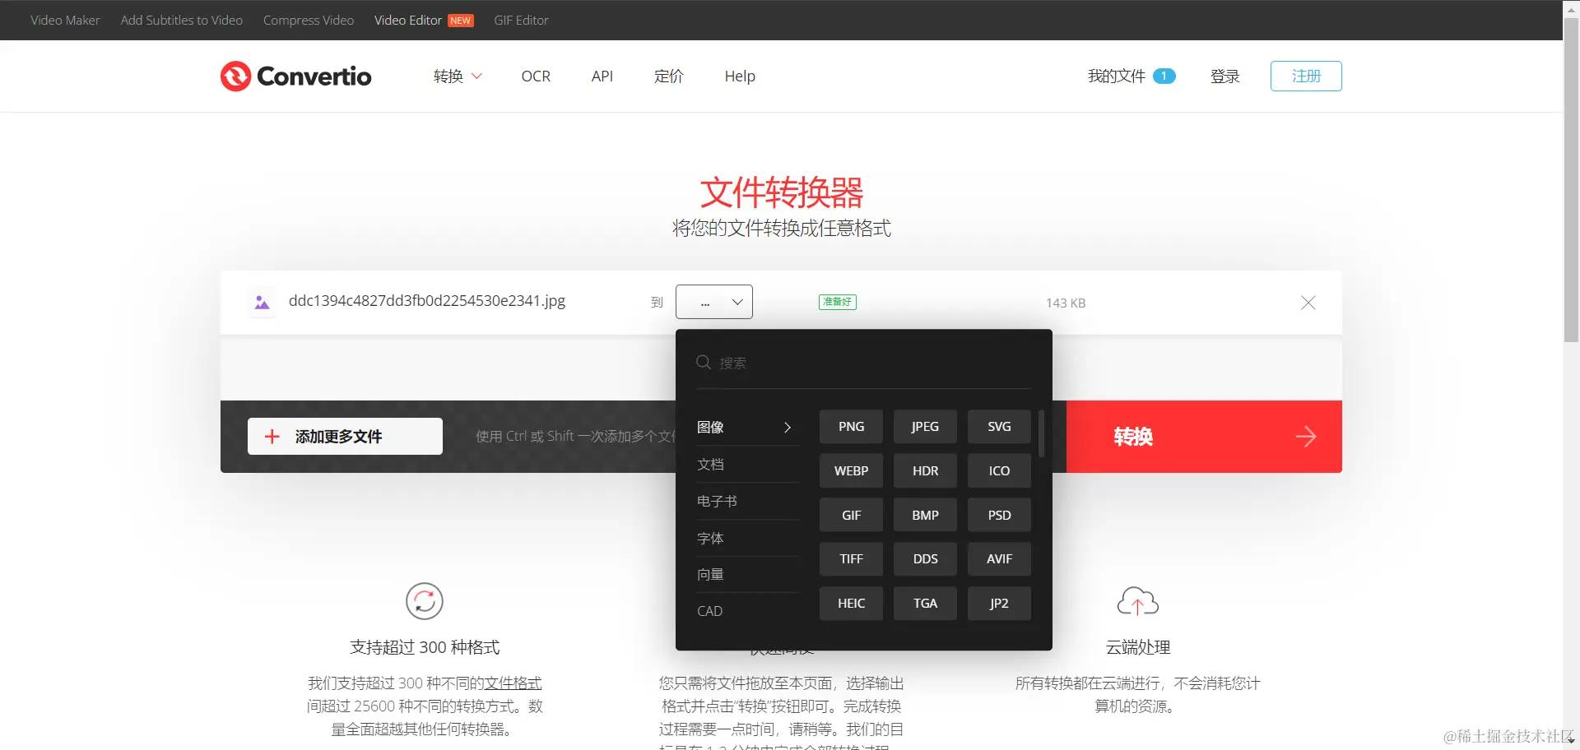Image resolution: width=1580 pixels, height=750 pixels.
Task: Choose HEIC as output format
Action: point(851,603)
